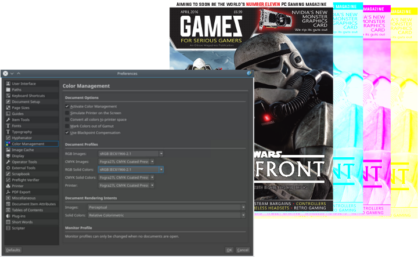Go to Preflight Verifier section
This screenshot has width=418, height=257.
pyautogui.click(x=26, y=180)
